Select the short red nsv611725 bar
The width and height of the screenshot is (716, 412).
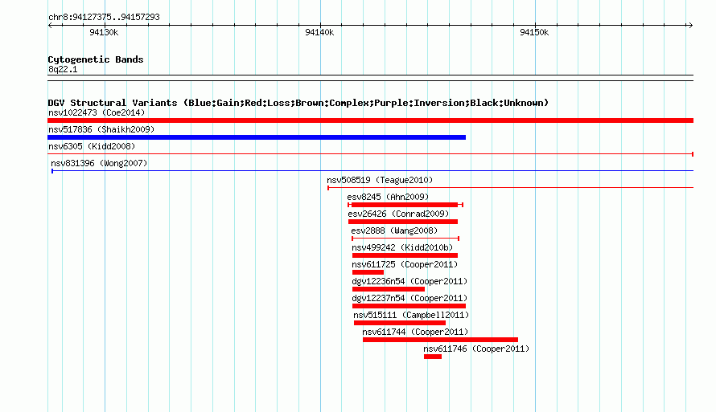[x=368, y=272]
